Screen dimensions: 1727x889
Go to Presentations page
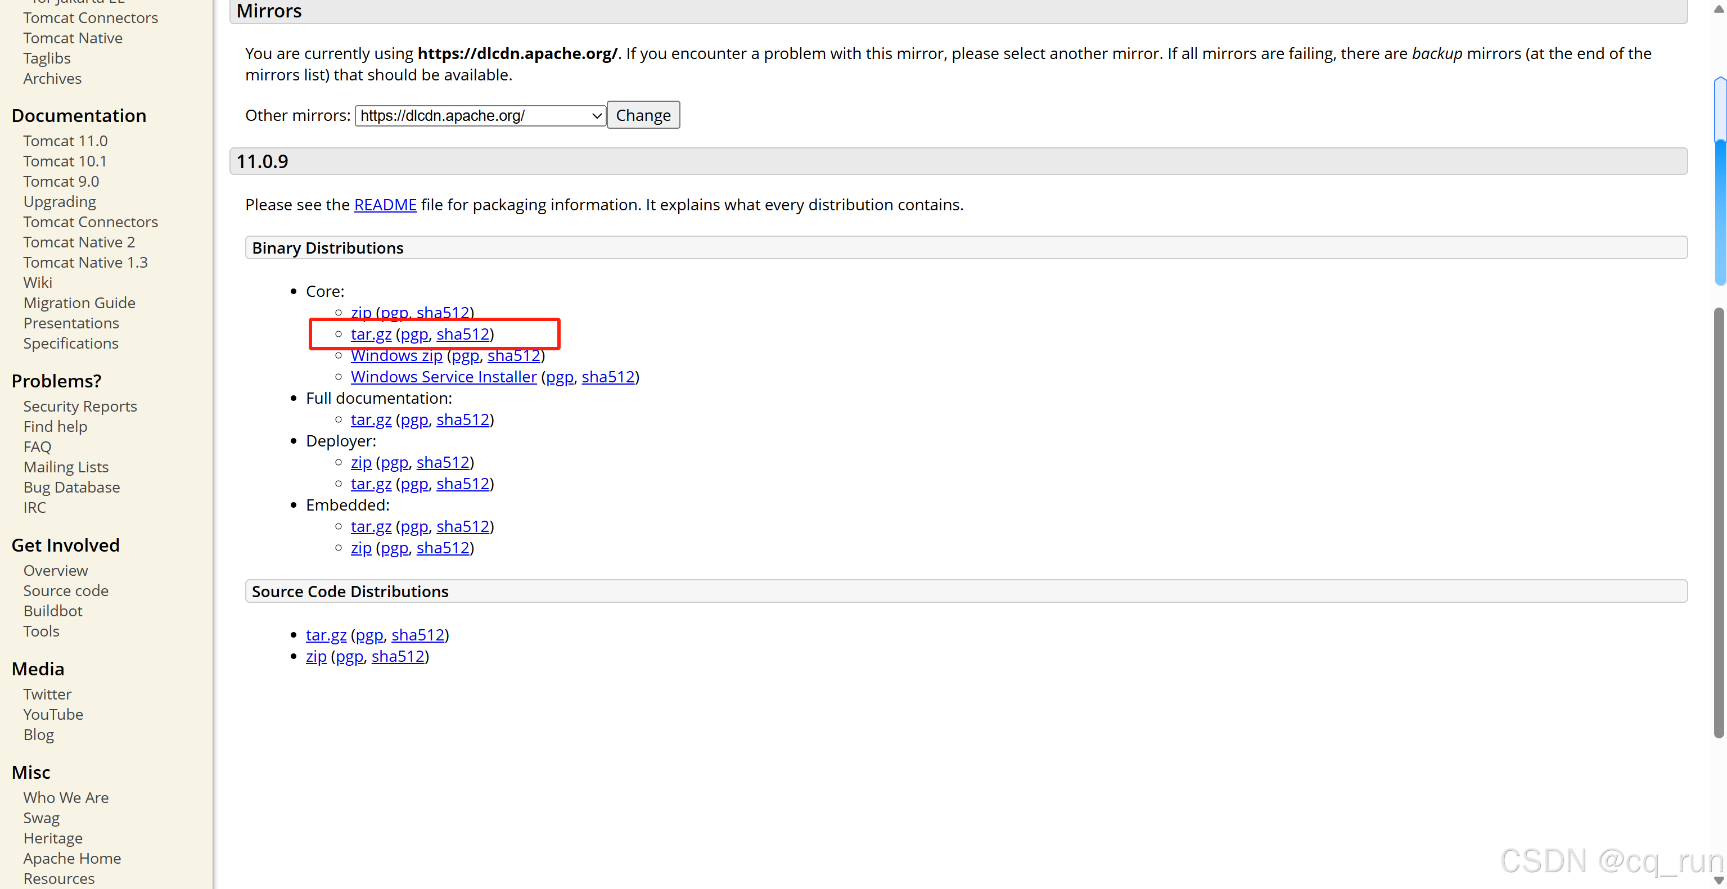coord(71,323)
